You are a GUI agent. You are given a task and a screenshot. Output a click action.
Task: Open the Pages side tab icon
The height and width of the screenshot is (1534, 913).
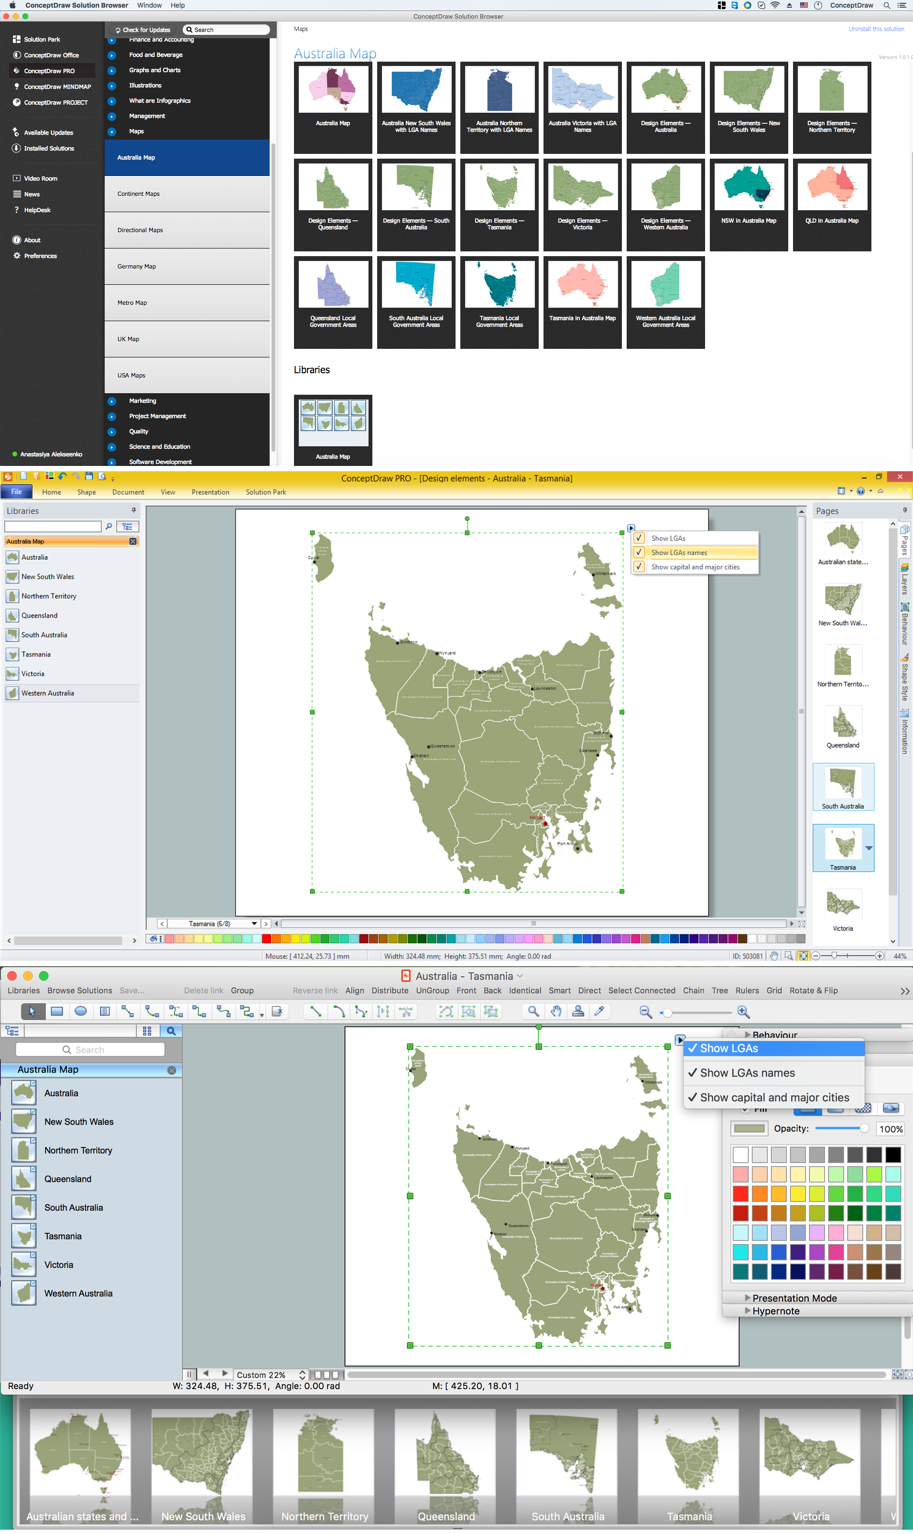(x=904, y=529)
